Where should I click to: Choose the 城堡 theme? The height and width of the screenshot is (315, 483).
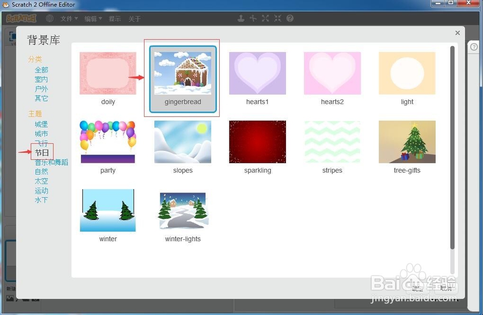pos(41,124)
